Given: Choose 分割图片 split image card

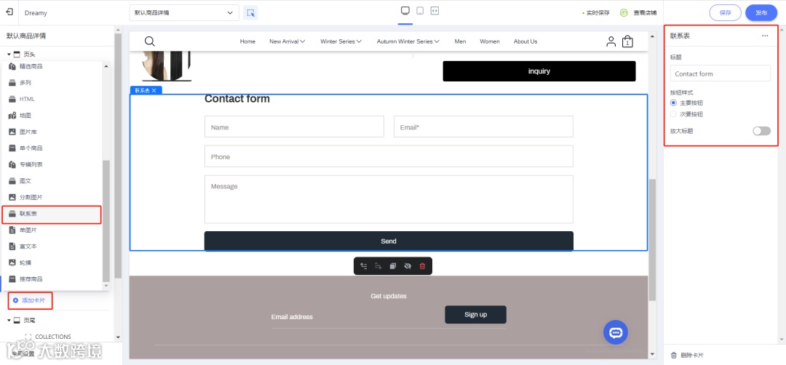Looking at the screenshot, I should (52, 197).
